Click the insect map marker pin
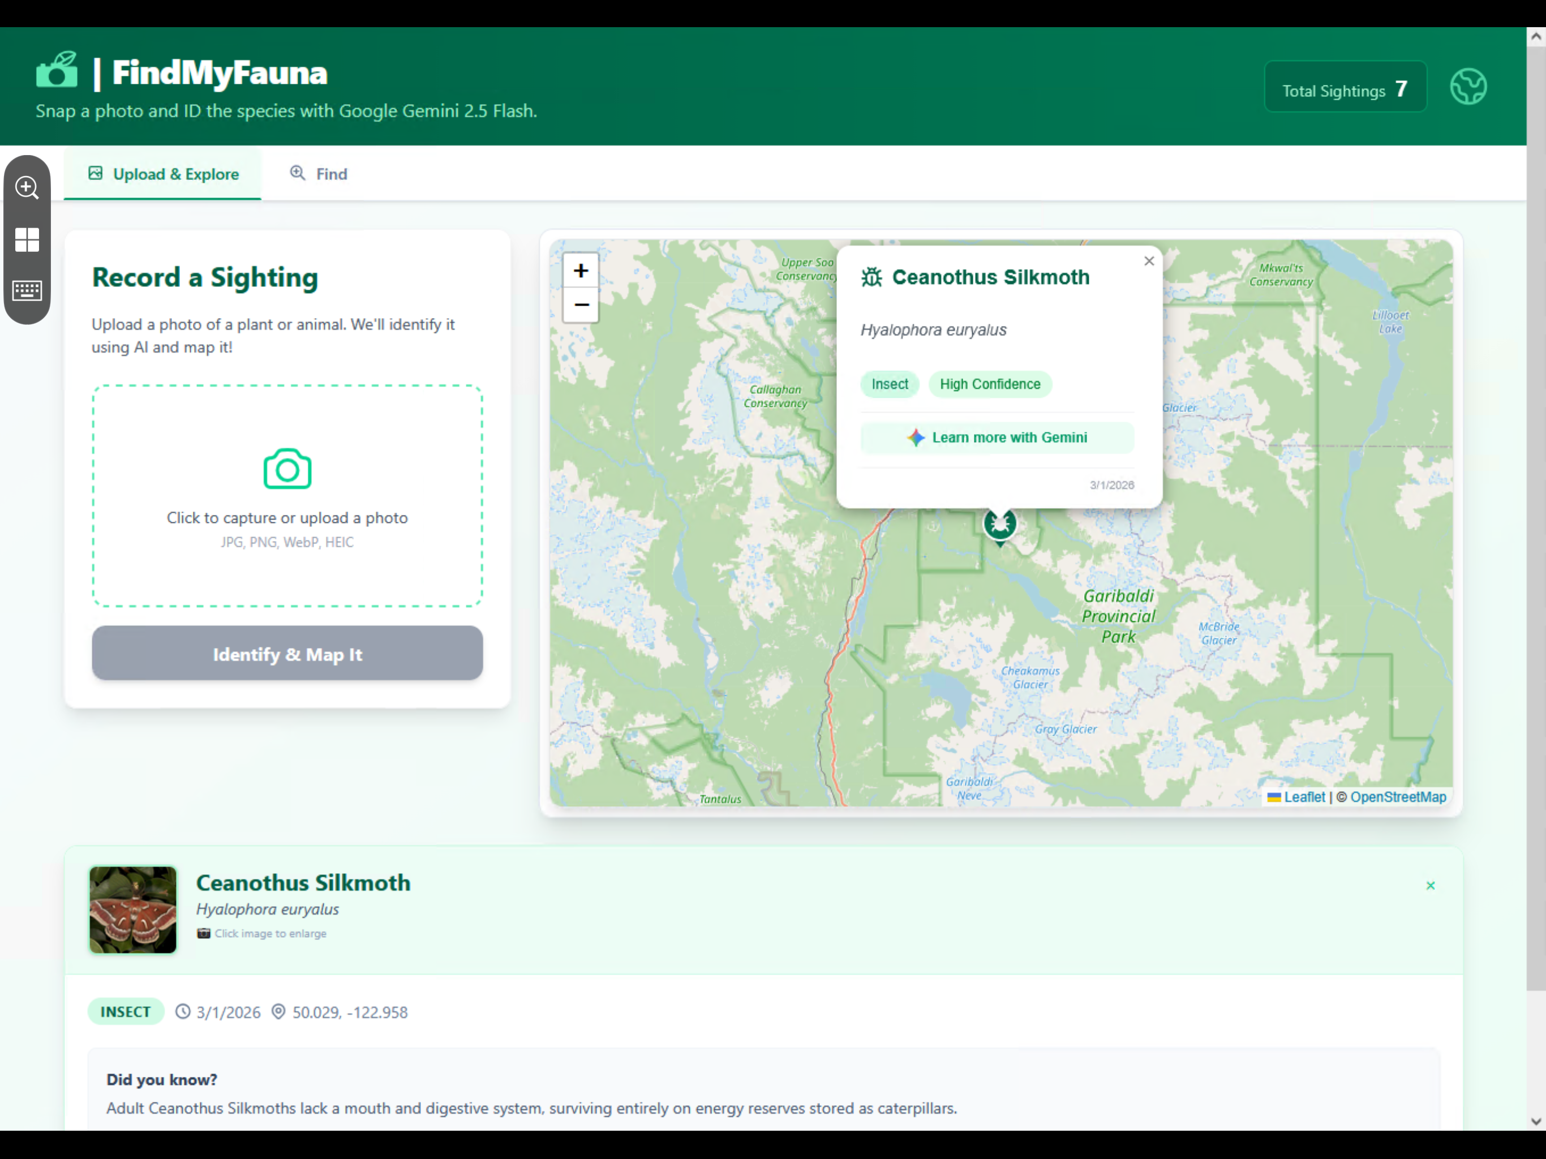The width and height of the screenshot is (1546, 1159). click(x=999, y=523)
